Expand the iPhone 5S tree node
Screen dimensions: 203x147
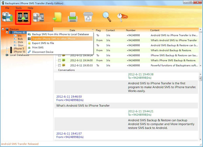tap(7, 52)
